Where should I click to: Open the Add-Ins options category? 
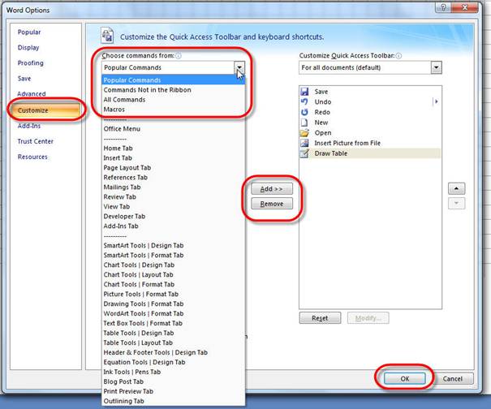coord(29,126)
